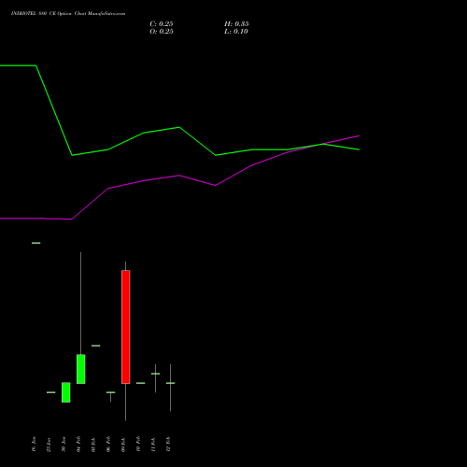Click the small green dash candle on 16 Jan
Image resolution: width=467 pixels, height=467 pixels.
coord(36,243)
